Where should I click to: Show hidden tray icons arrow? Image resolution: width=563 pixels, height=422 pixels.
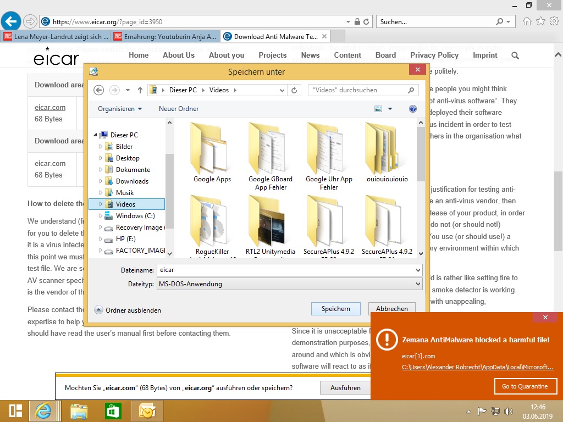468,412
